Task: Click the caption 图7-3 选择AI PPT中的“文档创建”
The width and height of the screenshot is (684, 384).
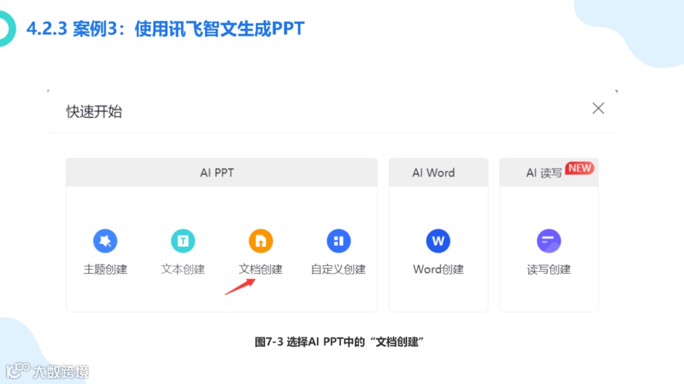Action: (x=339, y=342)
